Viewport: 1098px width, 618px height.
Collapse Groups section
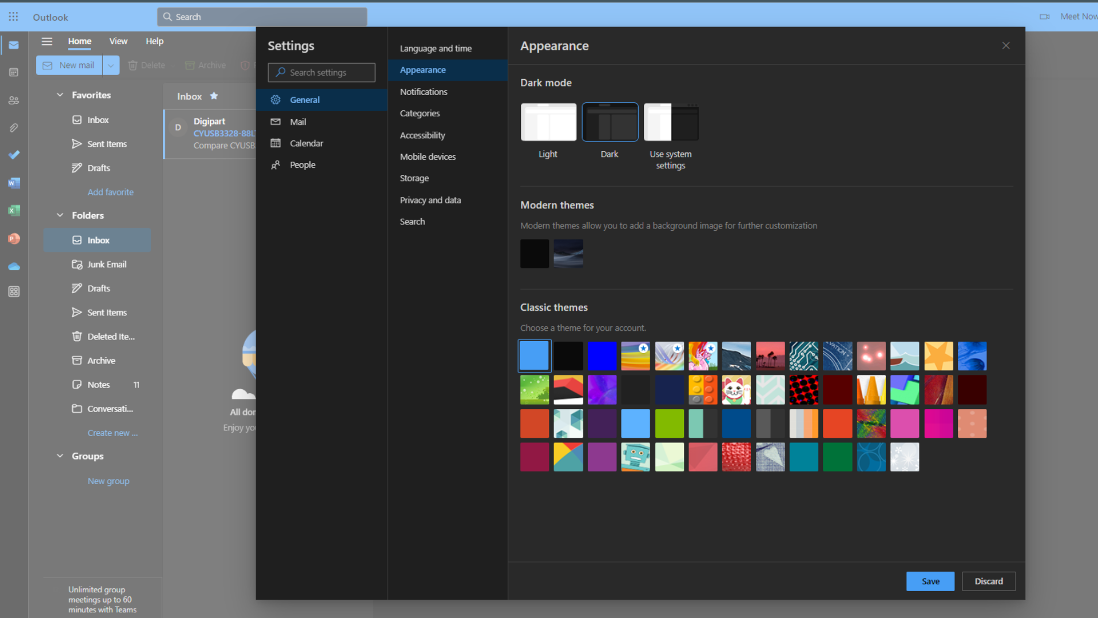(60, 456)
